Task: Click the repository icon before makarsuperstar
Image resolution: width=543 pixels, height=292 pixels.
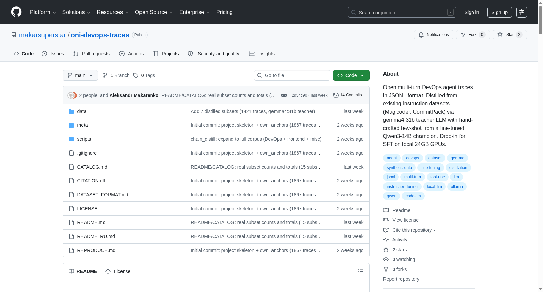Action: click(x=14, y=35)
